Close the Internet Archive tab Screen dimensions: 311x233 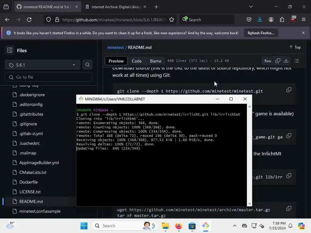click(x=145, y=7)
